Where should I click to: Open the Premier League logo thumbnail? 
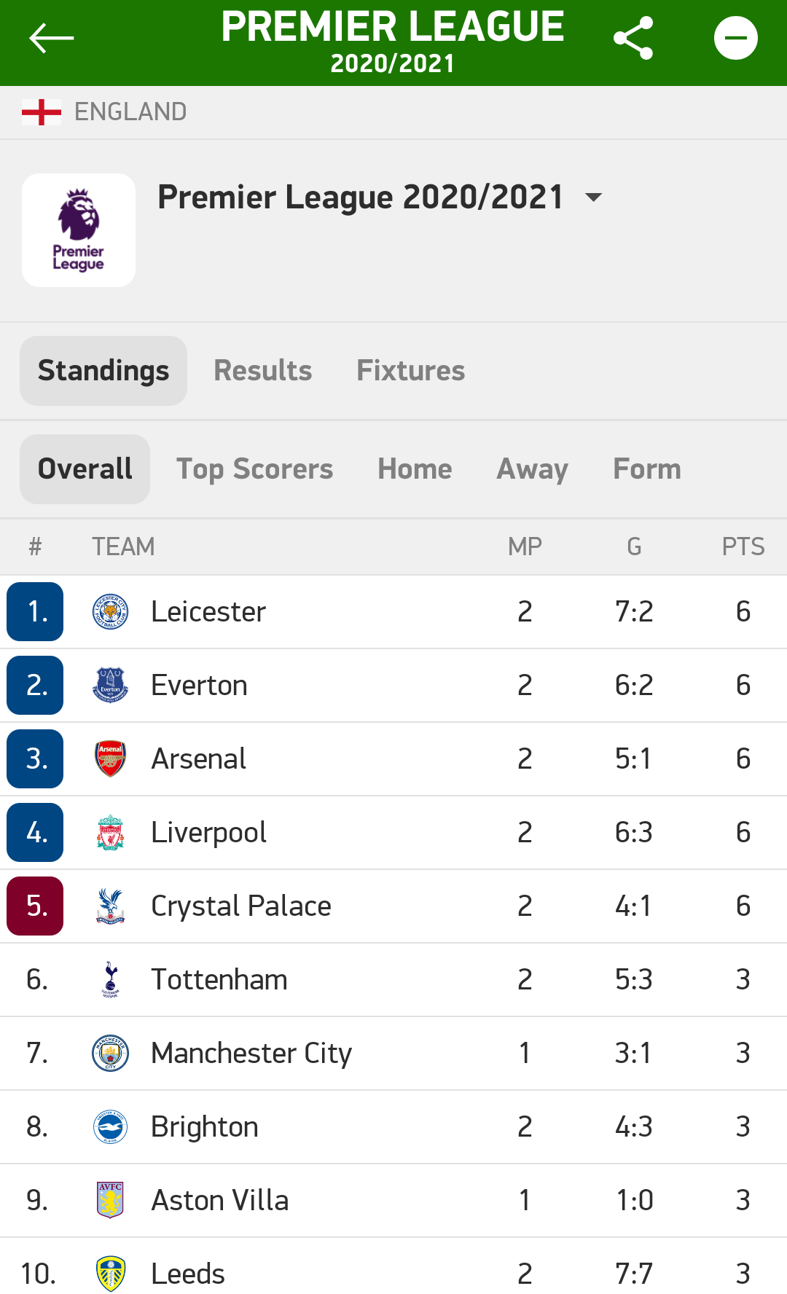(x=79, y=230)
